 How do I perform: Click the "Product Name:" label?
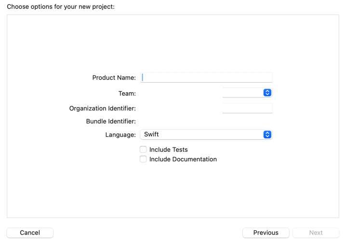pyautogui.click(x=114, y=77)
